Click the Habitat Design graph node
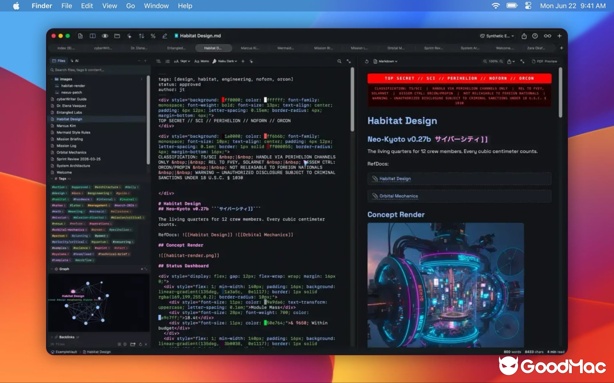 (73, 291)
